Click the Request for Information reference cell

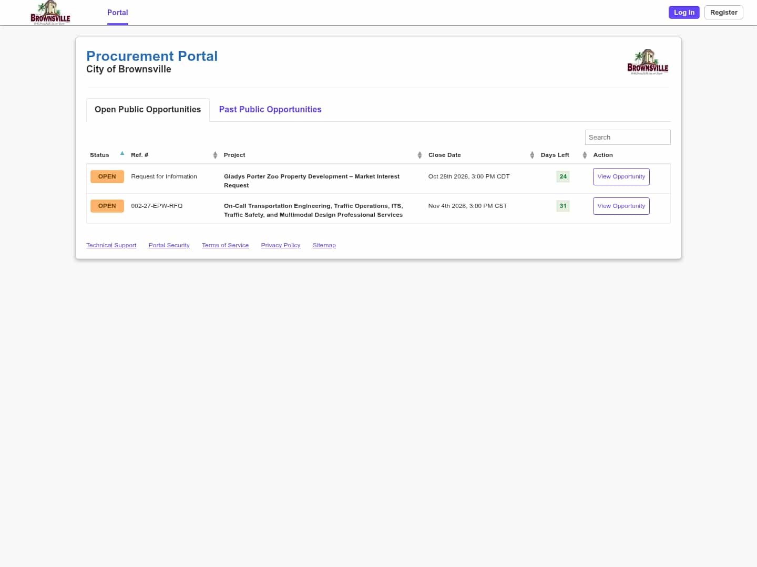point(164,176)
